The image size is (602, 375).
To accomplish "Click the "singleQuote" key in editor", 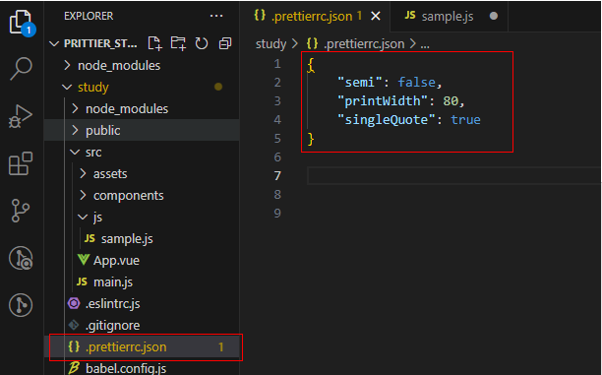I will (386, 119).
